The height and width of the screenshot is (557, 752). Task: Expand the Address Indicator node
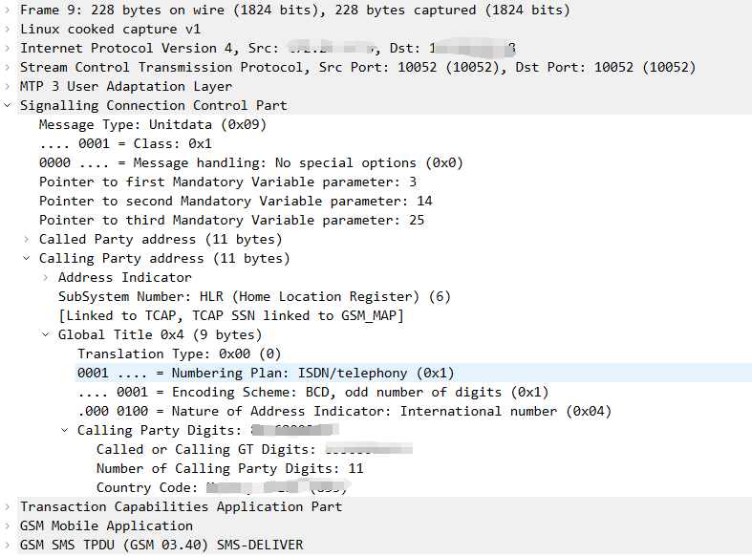[47, 277]
